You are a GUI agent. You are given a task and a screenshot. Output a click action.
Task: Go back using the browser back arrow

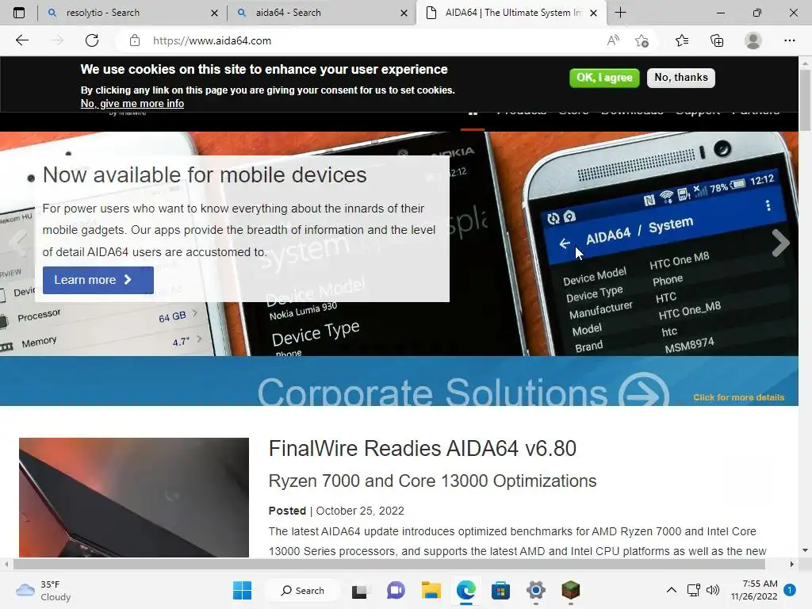(21, 40)
